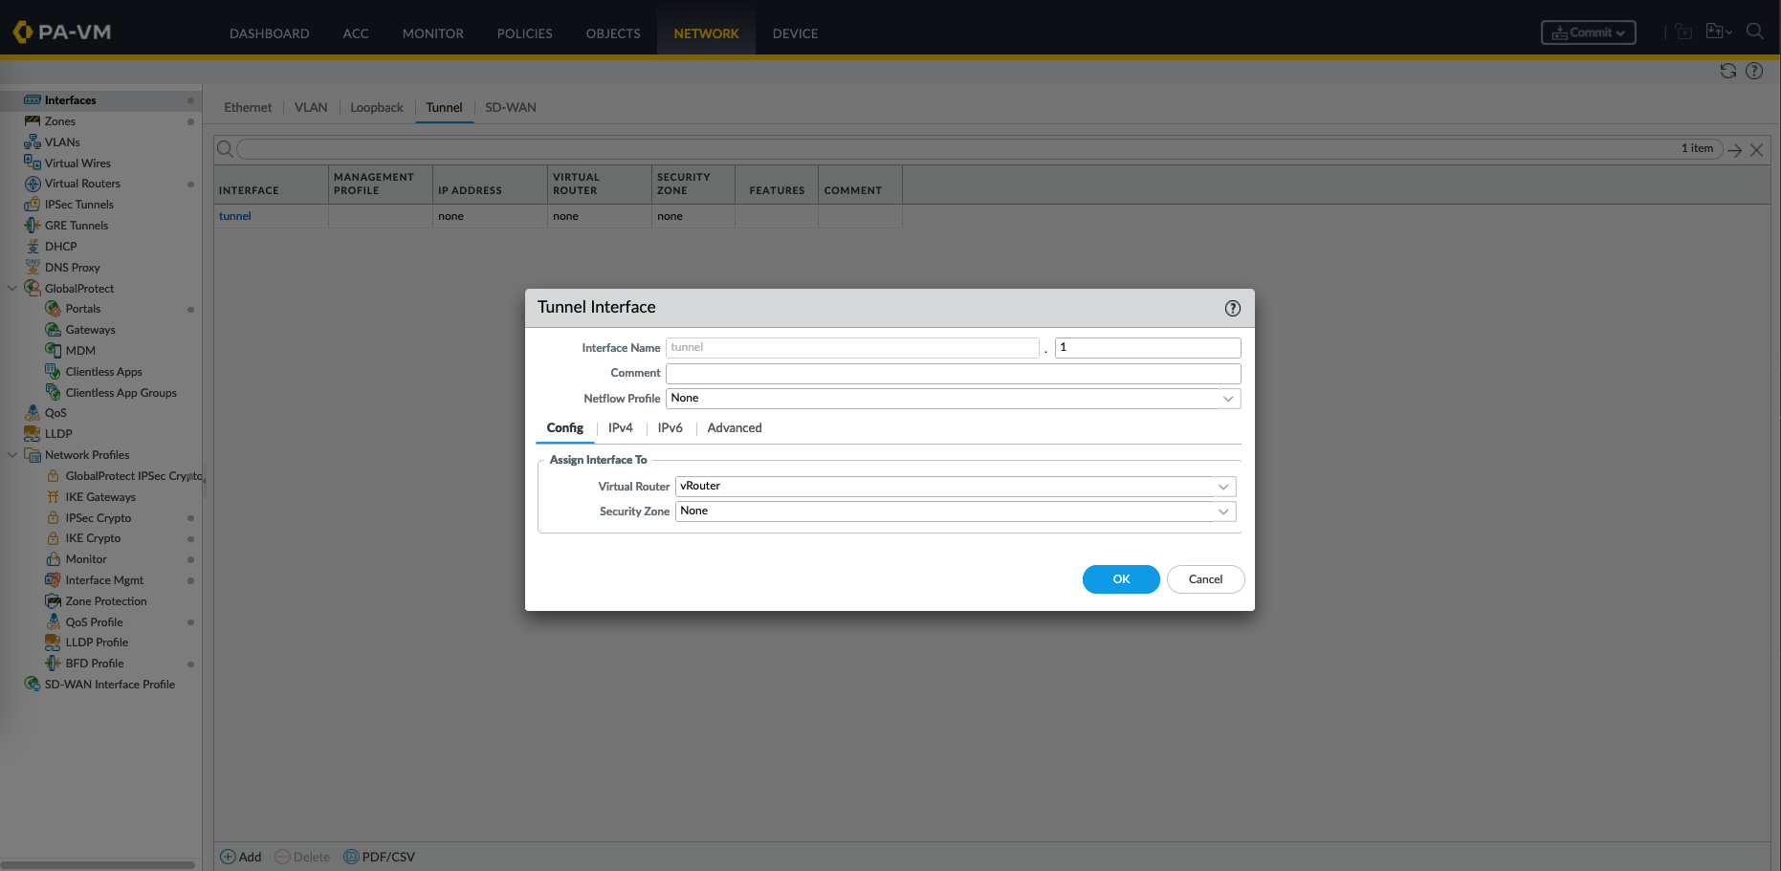Click the refresh icon at top right
Screen dimensions: 1781x871
[x=1727, y=71]
